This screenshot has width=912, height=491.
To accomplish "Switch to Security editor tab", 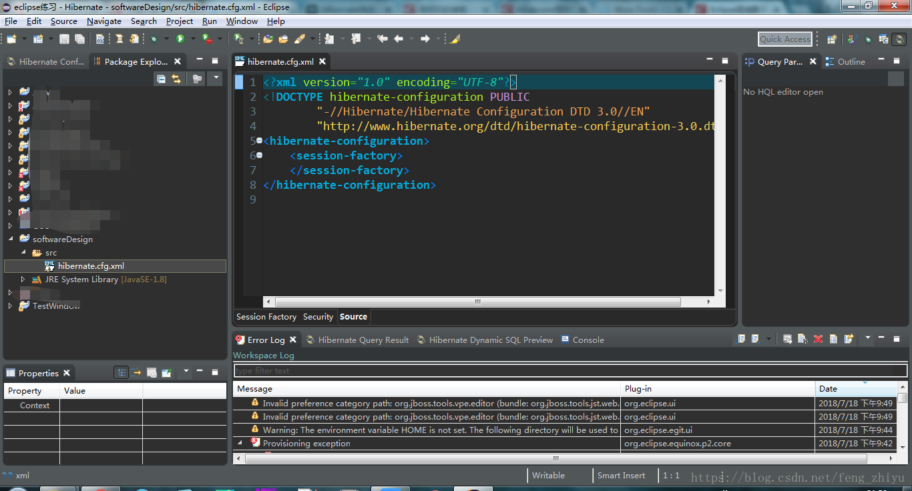I will coord(318,317).
